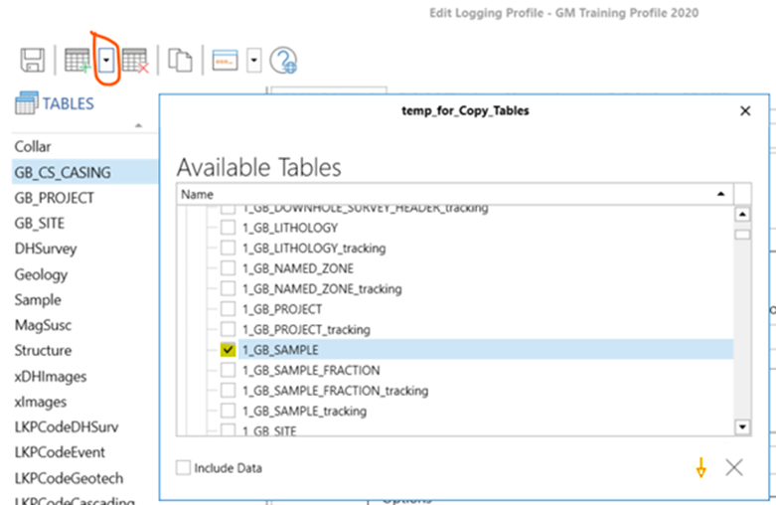
Task: Toggle sort arrow in Name column header
Action: tap(718, 195)
